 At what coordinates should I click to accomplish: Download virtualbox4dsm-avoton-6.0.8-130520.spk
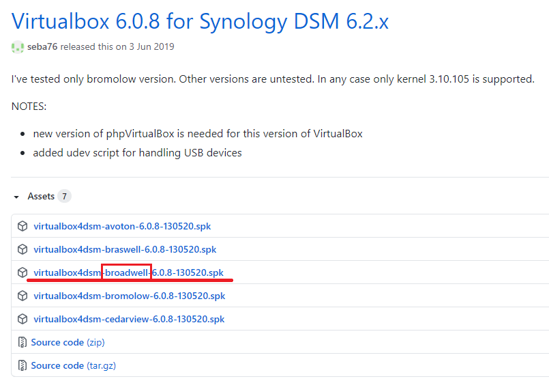click(x=122, y=226)
